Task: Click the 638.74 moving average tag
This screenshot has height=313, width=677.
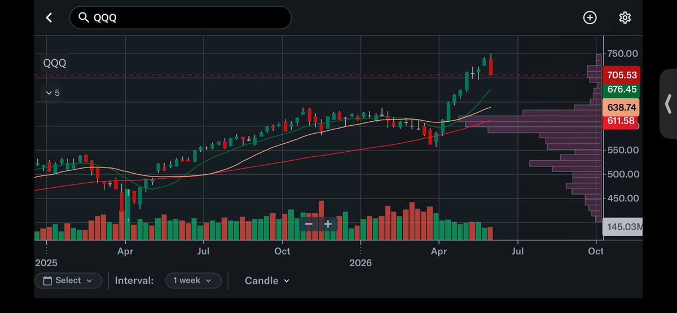Action: (621, 107)
